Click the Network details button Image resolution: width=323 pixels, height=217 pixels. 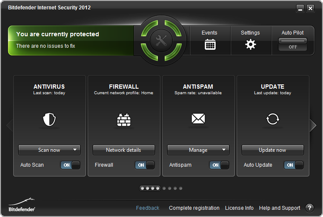point(123,150)
